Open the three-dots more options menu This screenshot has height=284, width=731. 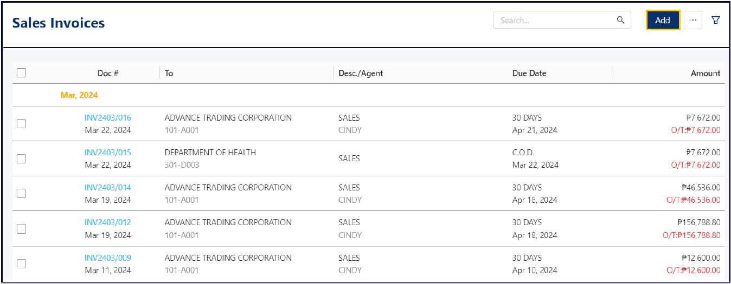pyautogui.click(x=692, y=21)
